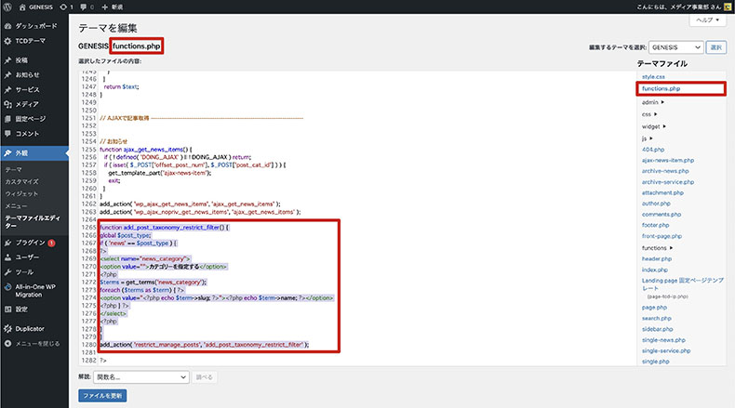Viewport: 735px width, 408px height.
Task: Click the TCDテーマ gear icon
Action: (x=7, y=41)
